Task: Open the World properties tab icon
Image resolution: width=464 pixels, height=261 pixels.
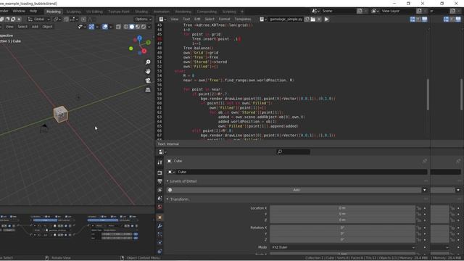Action: (159, 207)
